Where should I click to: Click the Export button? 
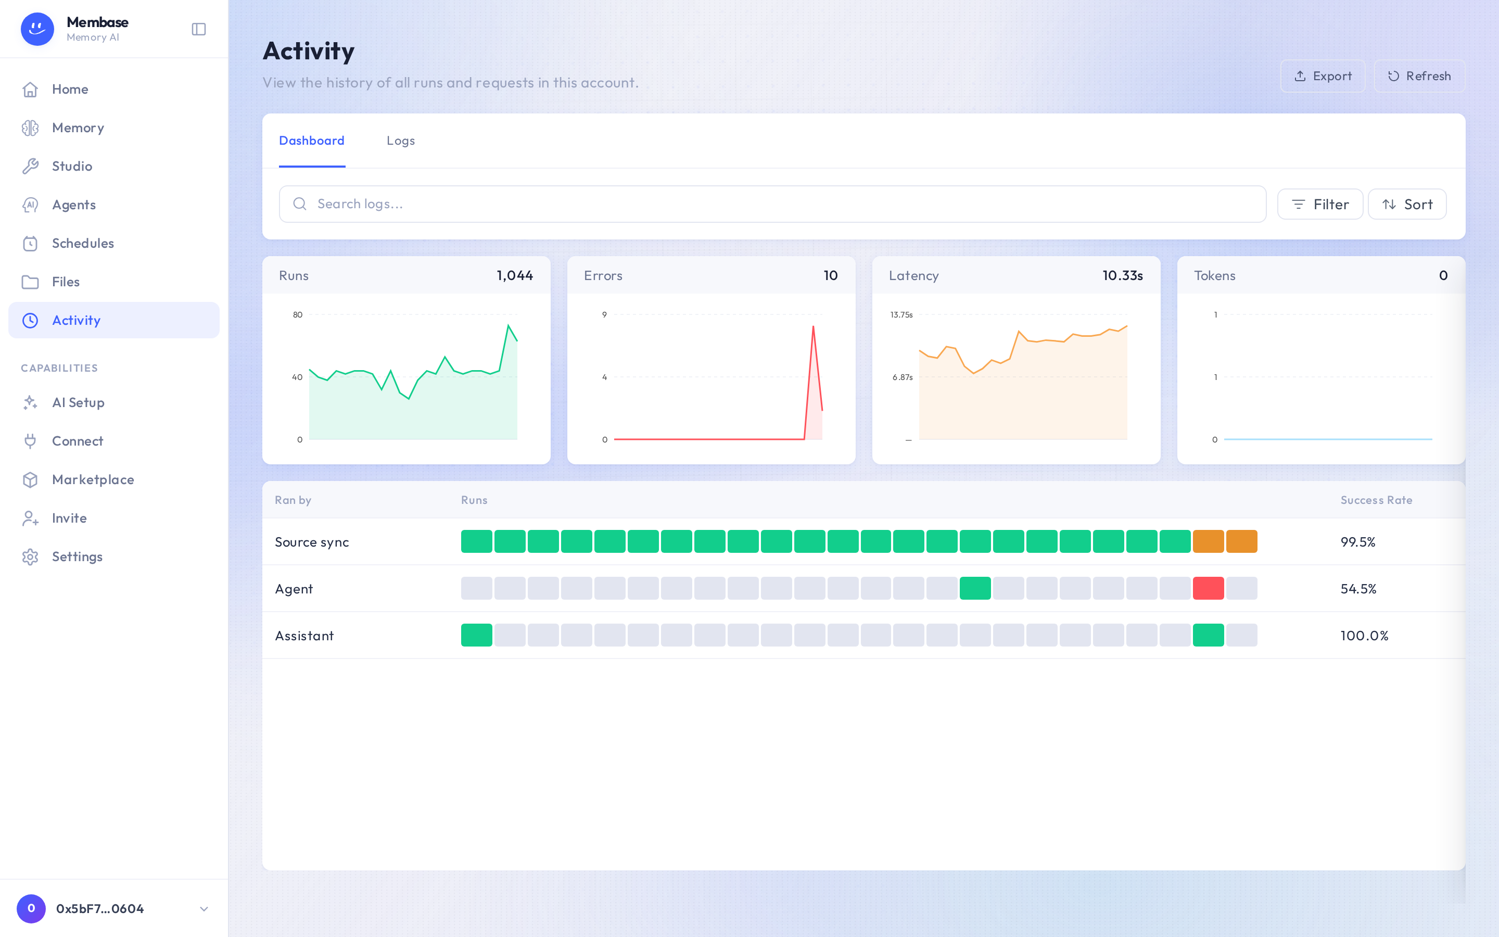(1323, 75)
